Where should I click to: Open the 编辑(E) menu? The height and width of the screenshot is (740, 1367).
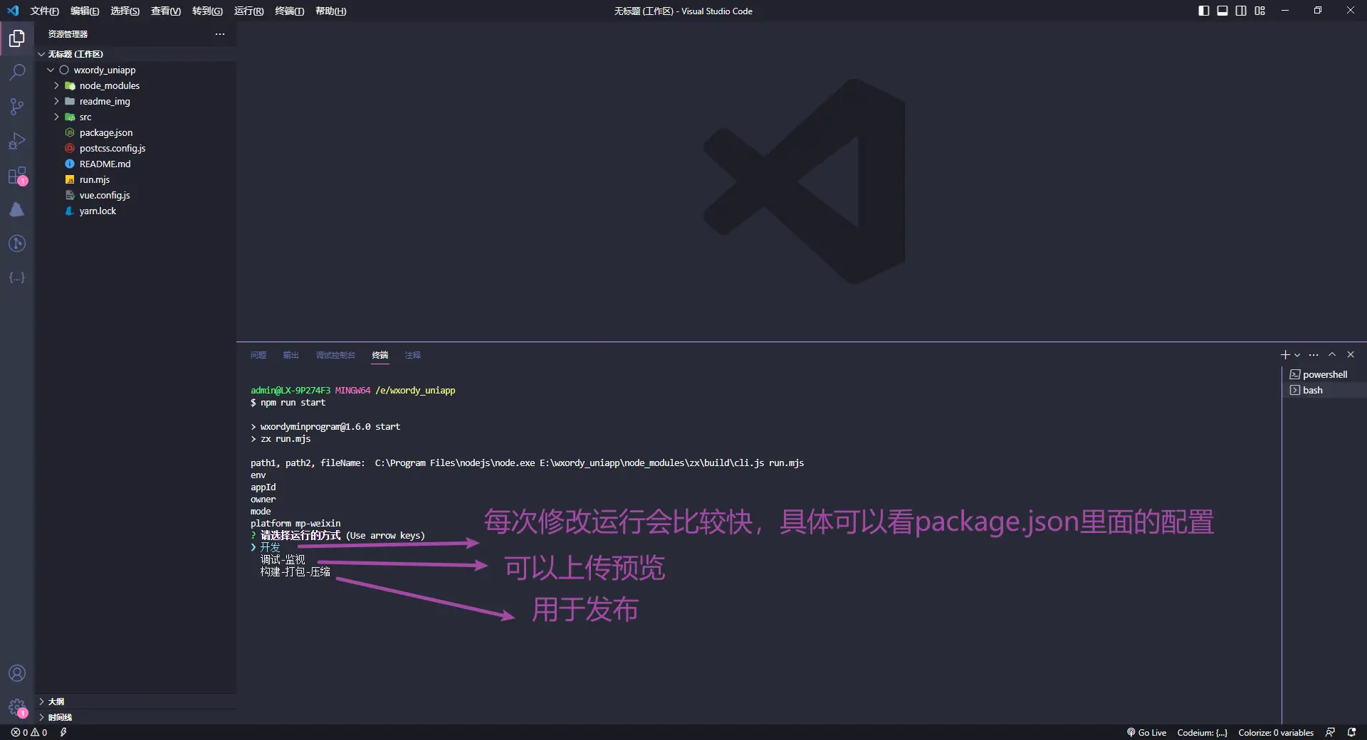pos(85,11)
